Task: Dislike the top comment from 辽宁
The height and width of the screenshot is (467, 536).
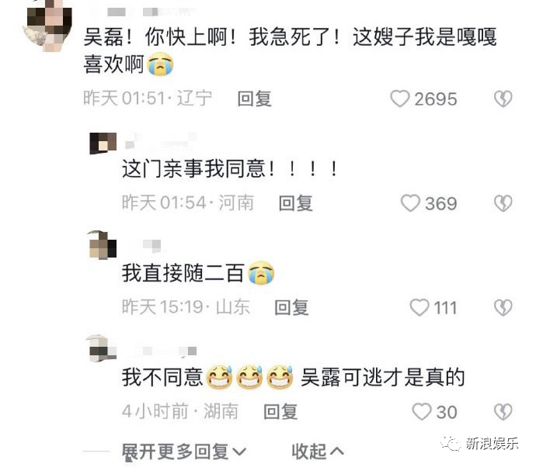Action: [503, 99]
